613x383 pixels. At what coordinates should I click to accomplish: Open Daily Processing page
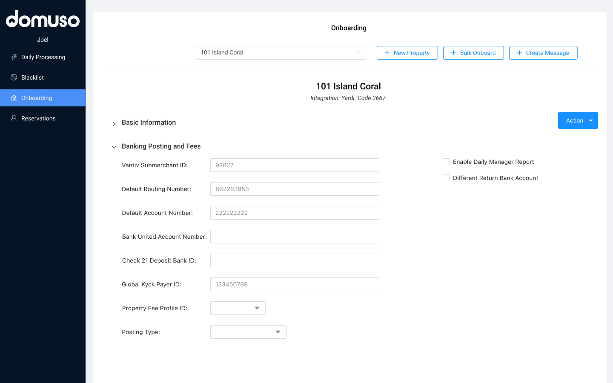[43, 57]
